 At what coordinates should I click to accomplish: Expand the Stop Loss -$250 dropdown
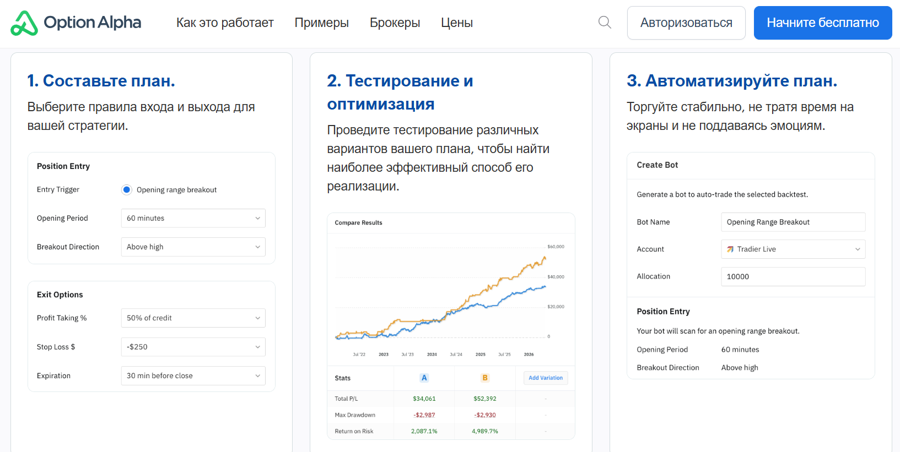click(x=193, y=347)
